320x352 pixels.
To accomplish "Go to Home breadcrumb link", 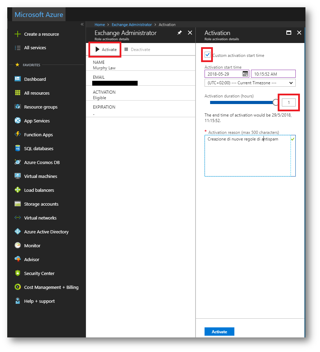I will click(100, 25).
